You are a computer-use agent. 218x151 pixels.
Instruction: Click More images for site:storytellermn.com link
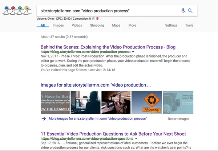point(98,119)
